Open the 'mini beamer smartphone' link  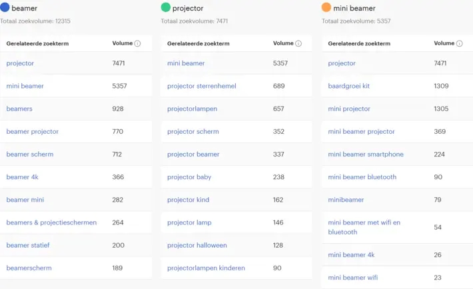point(366,154)
